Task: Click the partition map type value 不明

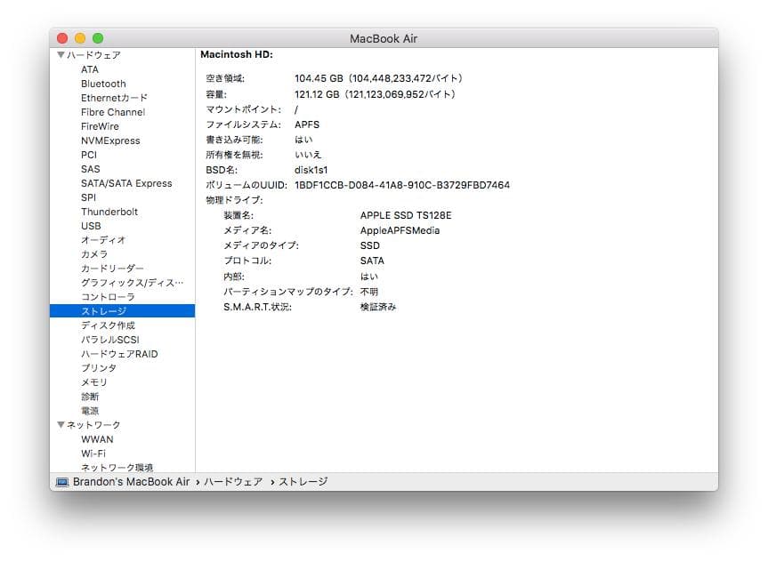Action: tap(369, 292)
